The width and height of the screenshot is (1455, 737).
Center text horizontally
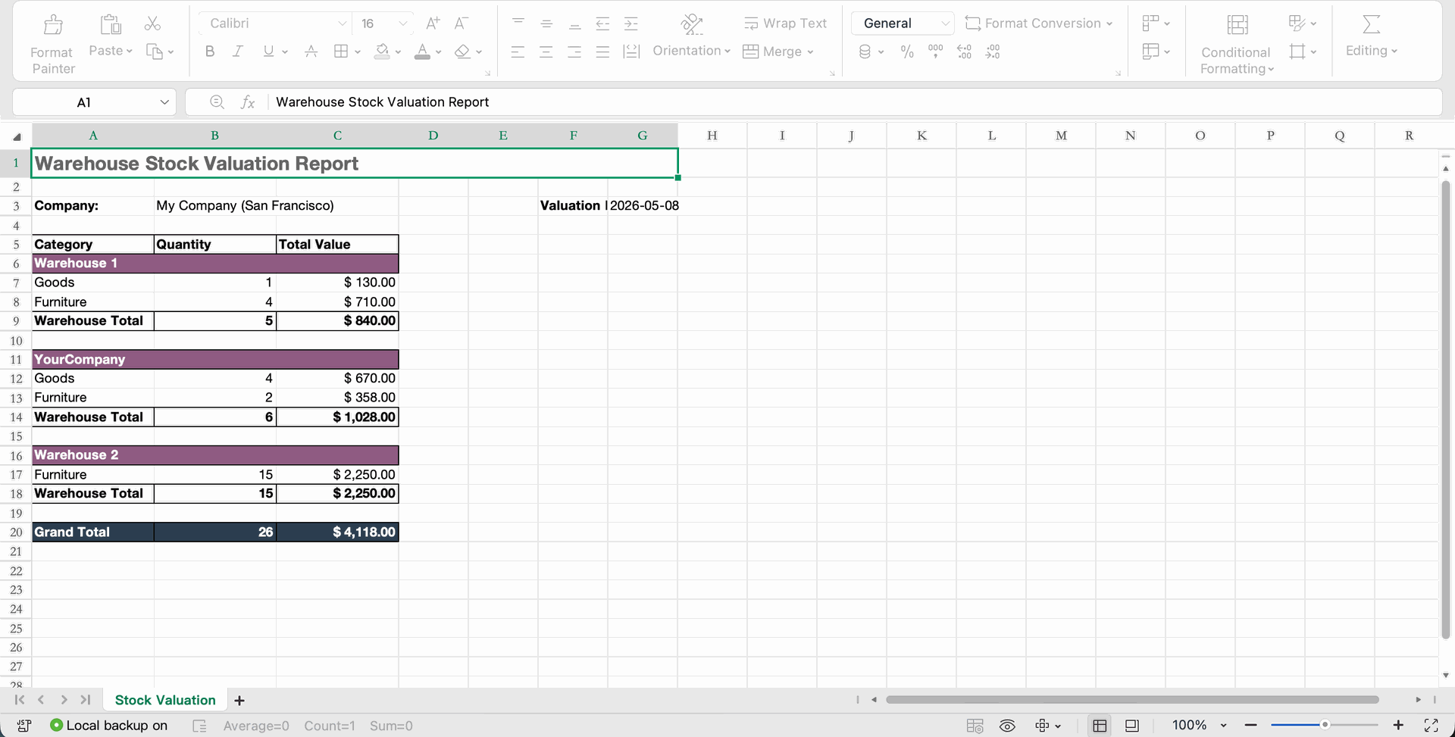pos(546,52)
